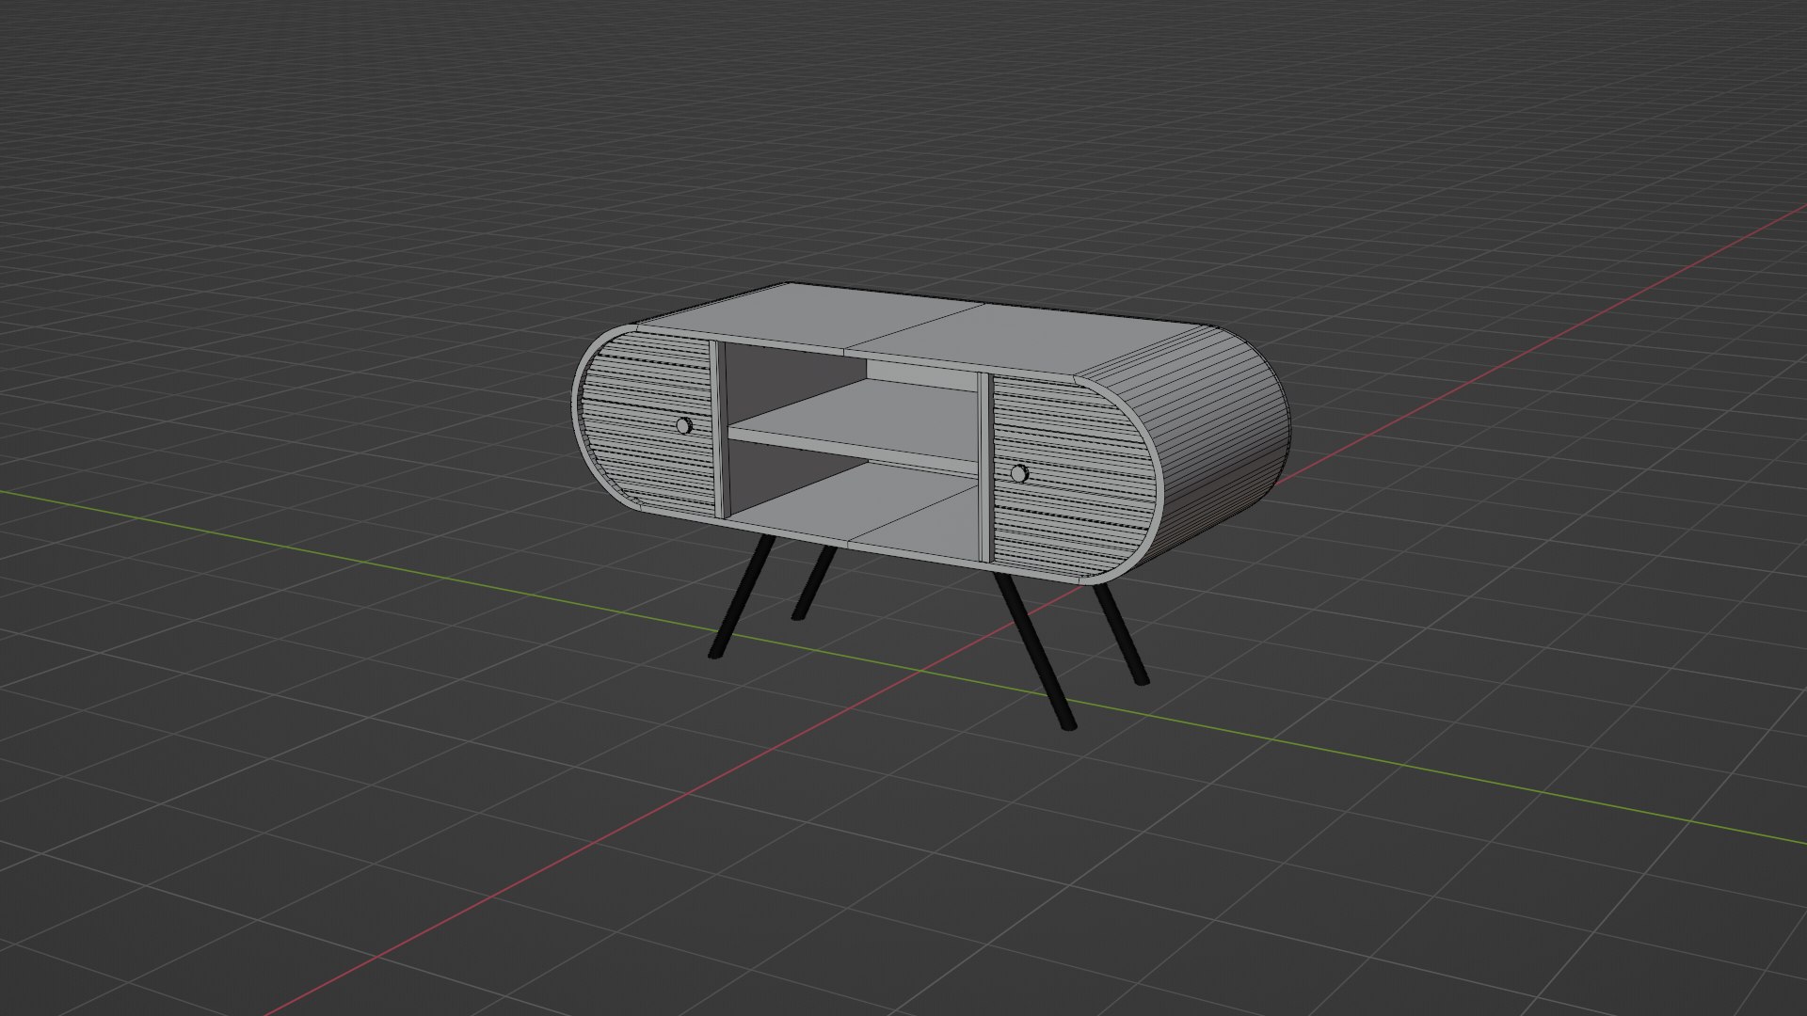Select the rear-left black leg
This screenshot has height=1016, width=1807.
pos(814,582)
